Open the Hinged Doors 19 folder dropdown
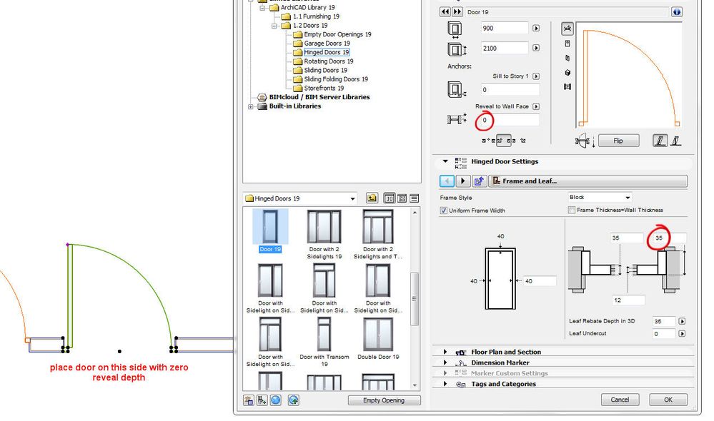Image resolution: width=714 pixels, height=421 pixels. point(300,198)
